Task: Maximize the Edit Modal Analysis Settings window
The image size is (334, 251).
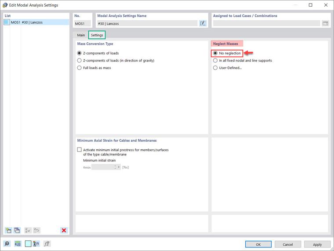Action: pos(311,5)
